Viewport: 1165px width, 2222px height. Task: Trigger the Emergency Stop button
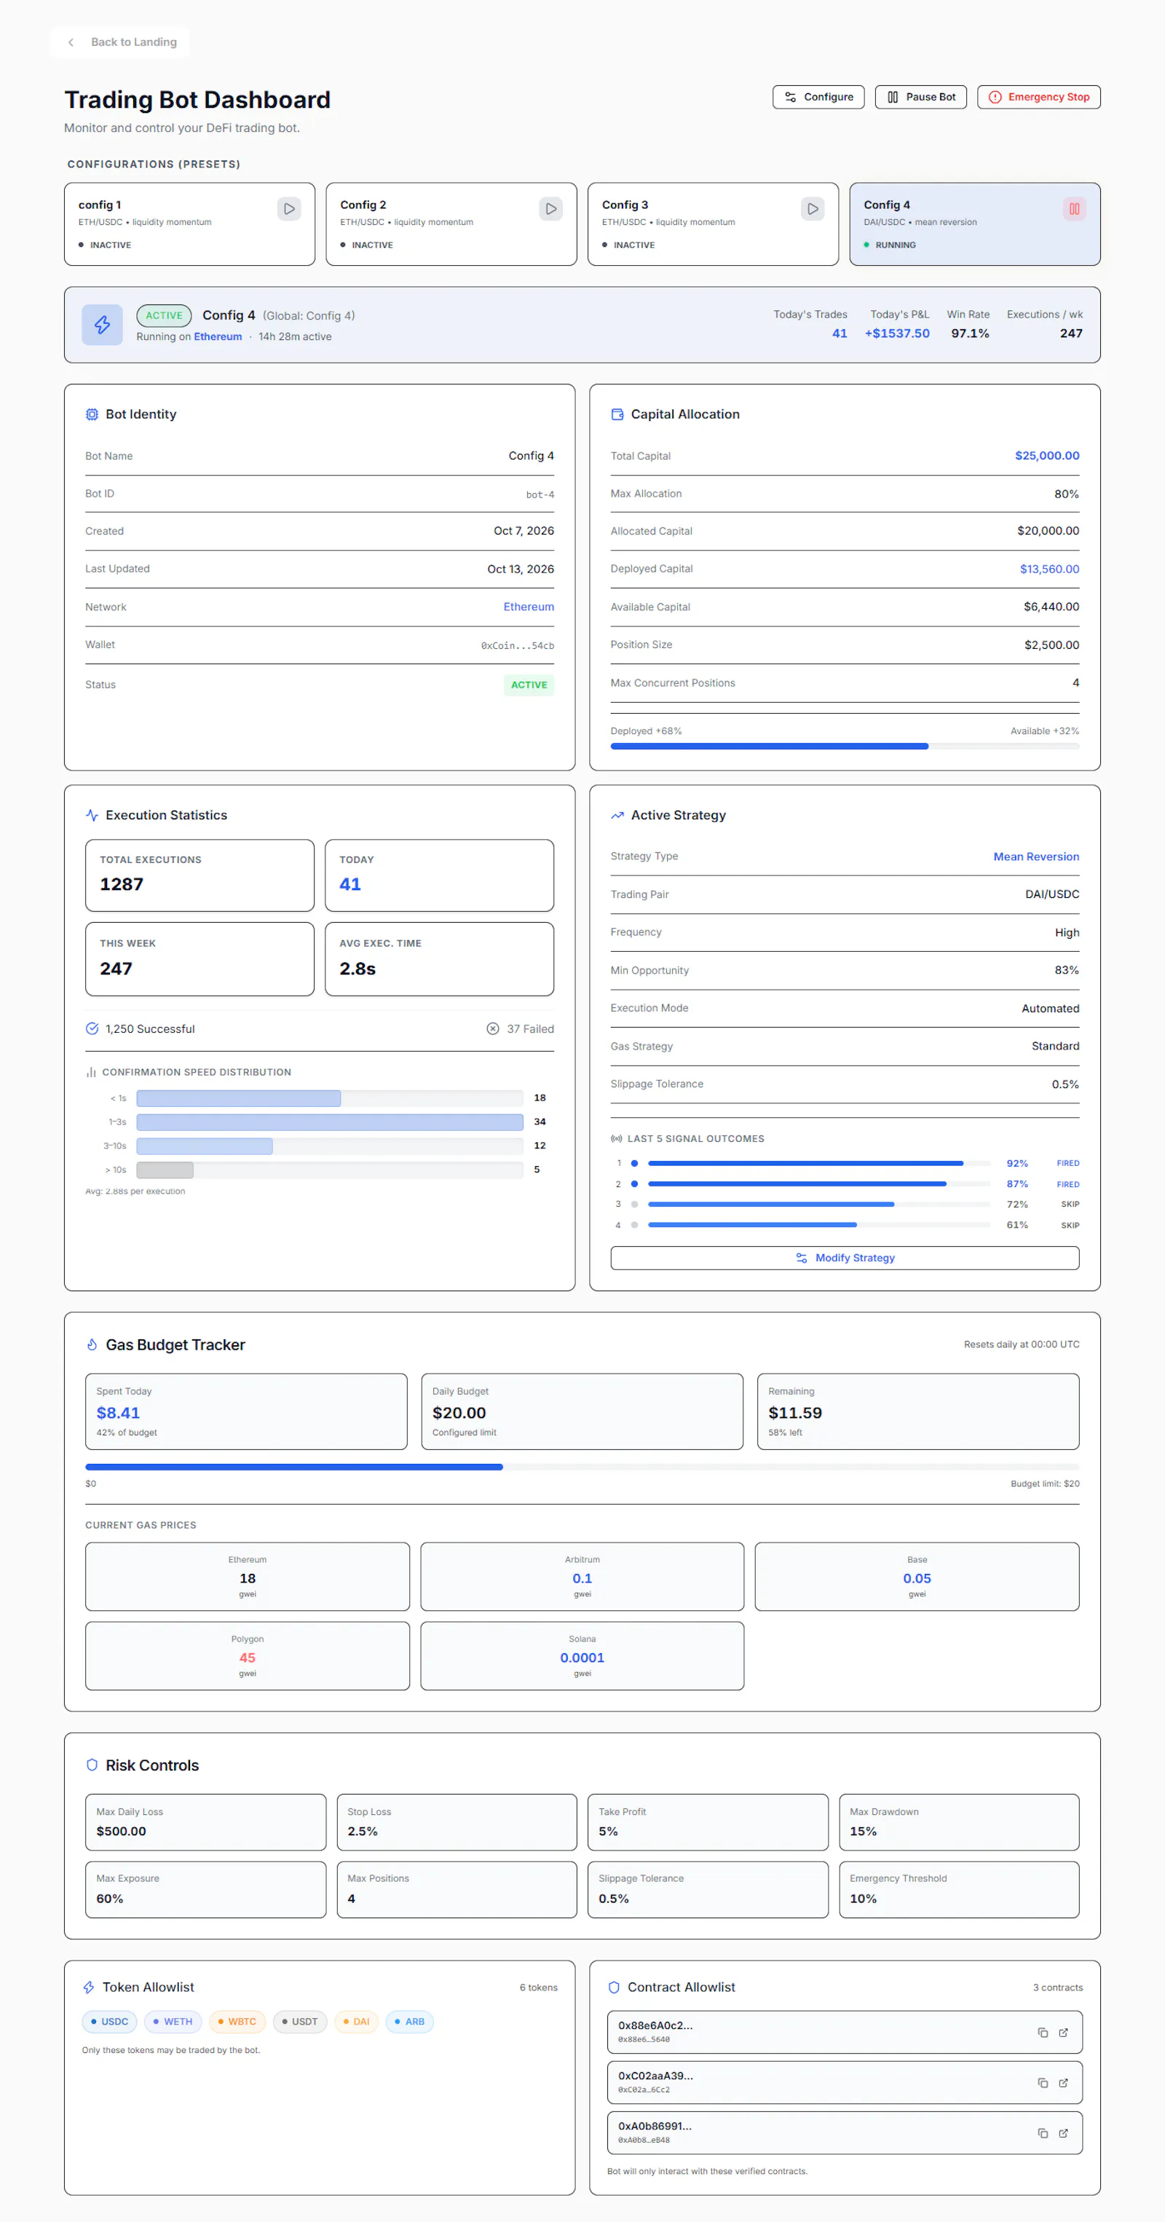tap(1038, 97)
